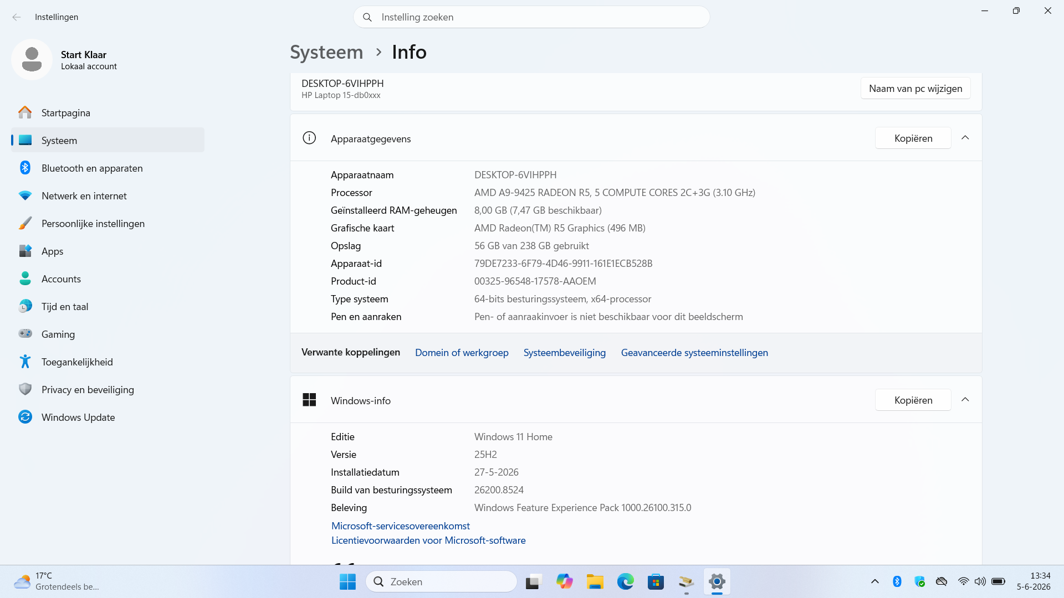Screen dimensions: 1064x598
Task: Click the Apparaatgegevens info circle icon
Action: [x=309, y=138]
